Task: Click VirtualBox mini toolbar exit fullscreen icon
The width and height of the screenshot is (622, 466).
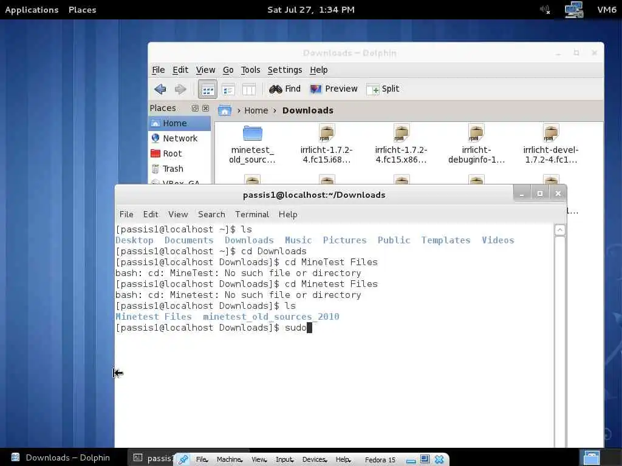Action: pyautogui.click(x=425, y=459)
